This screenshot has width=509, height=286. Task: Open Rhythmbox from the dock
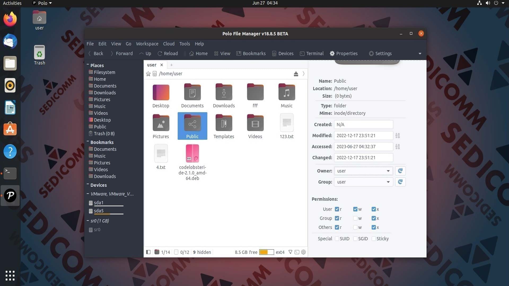pos(10,85)
